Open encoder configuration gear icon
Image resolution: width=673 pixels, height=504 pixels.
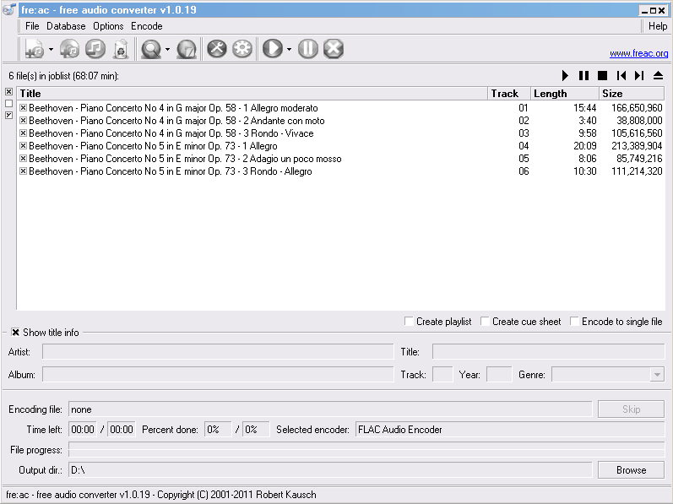[x=242, y=49]
